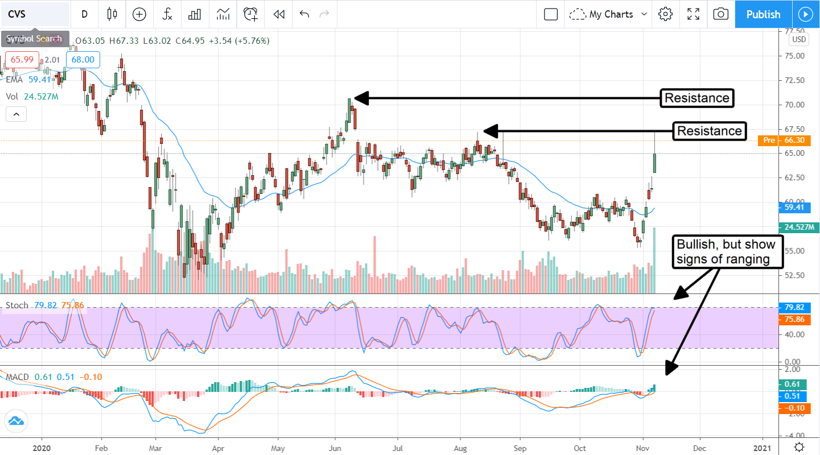Click the USD currency label

click(x=799, y=39)
